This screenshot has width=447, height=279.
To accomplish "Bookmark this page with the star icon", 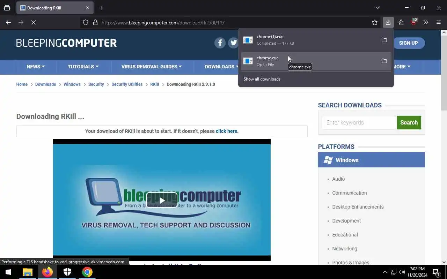I will tap(375, 22).
